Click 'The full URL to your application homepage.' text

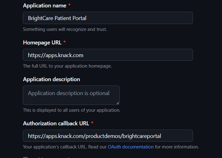click(67, 66)
